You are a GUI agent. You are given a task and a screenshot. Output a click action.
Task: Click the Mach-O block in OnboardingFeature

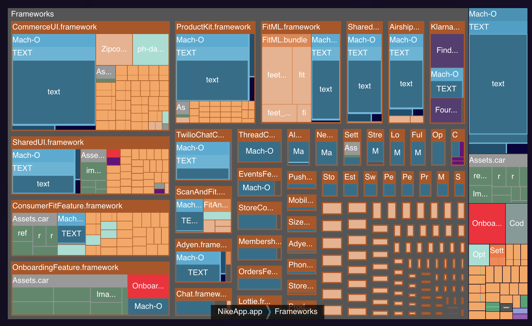[x=148, y=307]
